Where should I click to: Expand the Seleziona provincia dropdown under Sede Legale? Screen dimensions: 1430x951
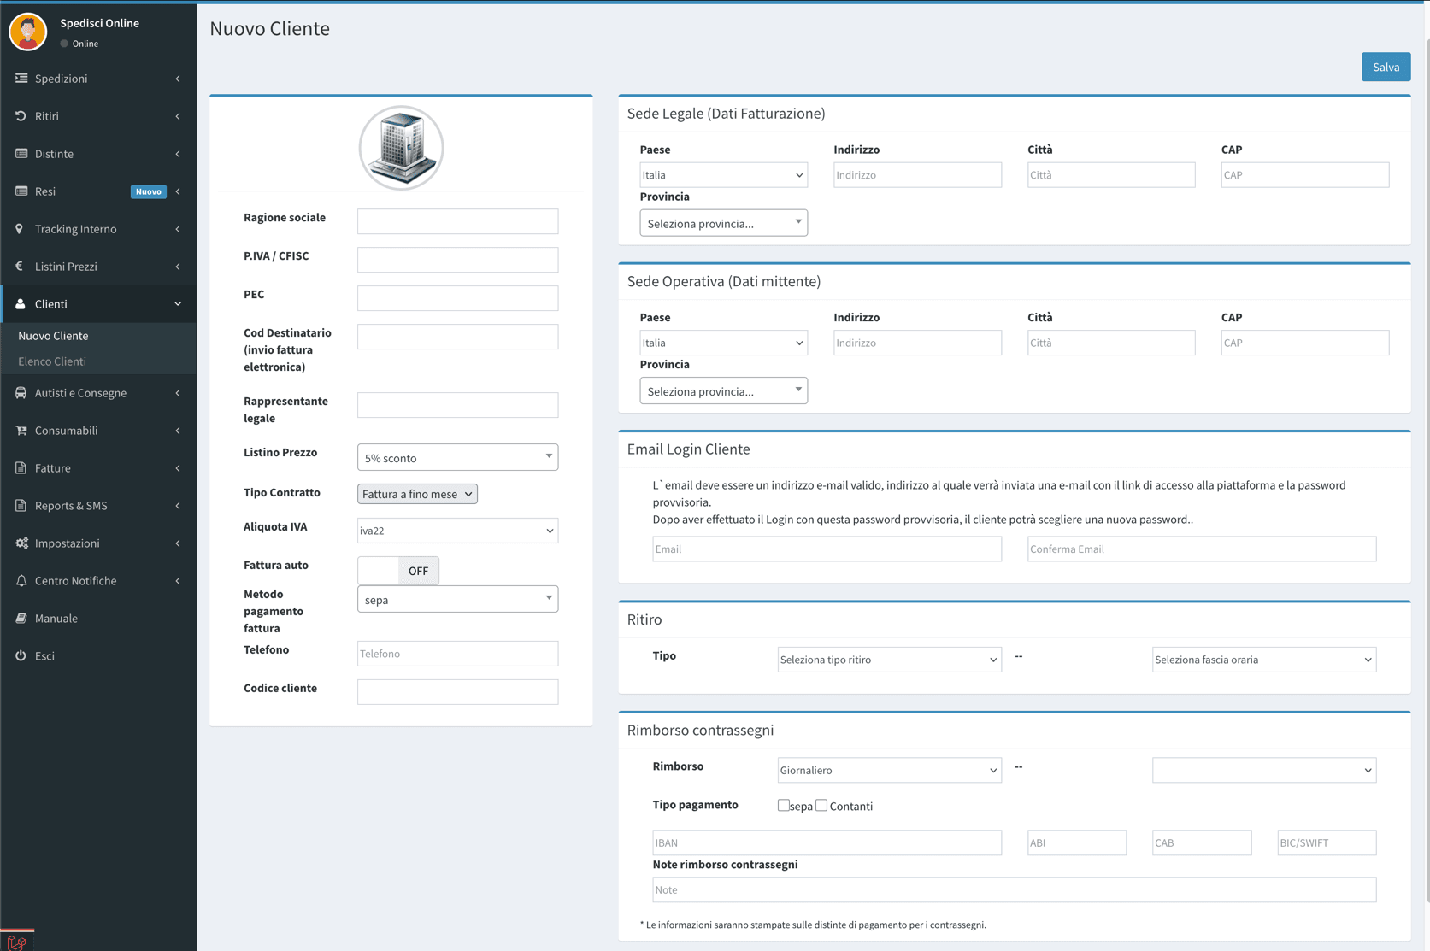coord(723,222)
